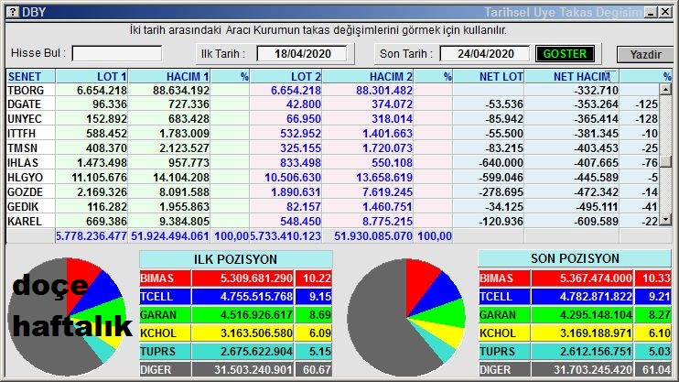The width and height of the screenshot is (679, 382).
Task: Select the UNYEC row
Action: [x=332, y=118]
